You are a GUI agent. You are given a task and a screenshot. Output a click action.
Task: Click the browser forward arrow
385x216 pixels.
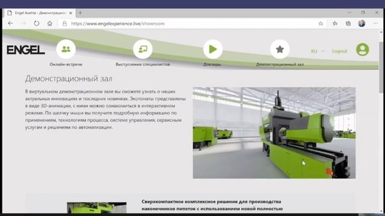tap(23, 23)
